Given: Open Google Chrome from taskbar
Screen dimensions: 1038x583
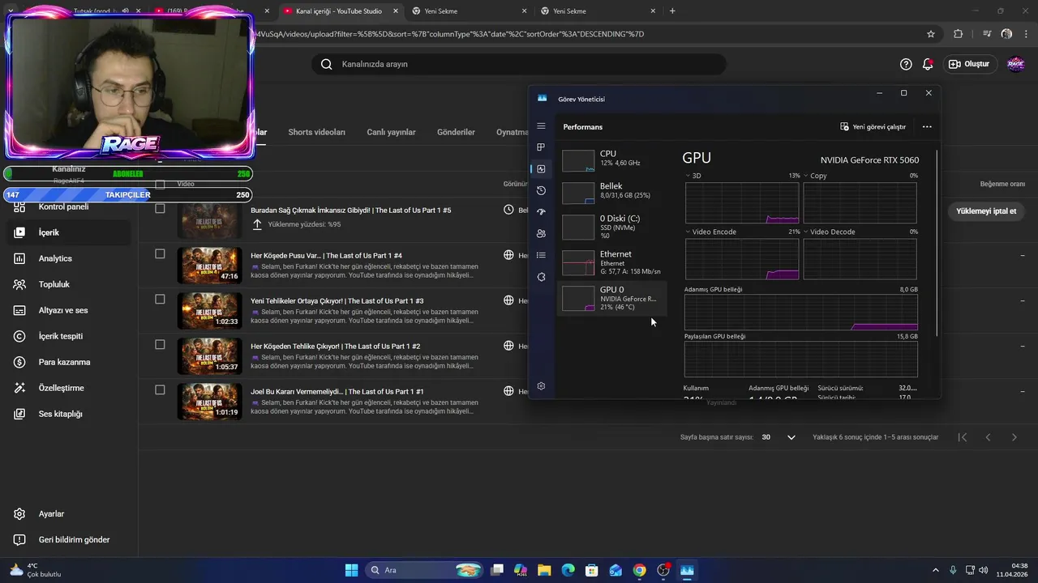Looking at the screenshot, I should tap(640, 570).
